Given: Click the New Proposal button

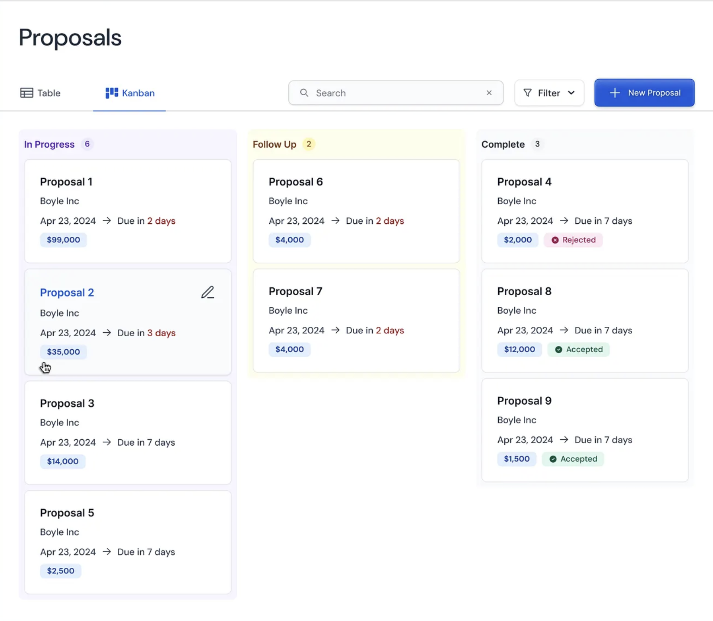Looking at the screenshot, I should point(644,93).
